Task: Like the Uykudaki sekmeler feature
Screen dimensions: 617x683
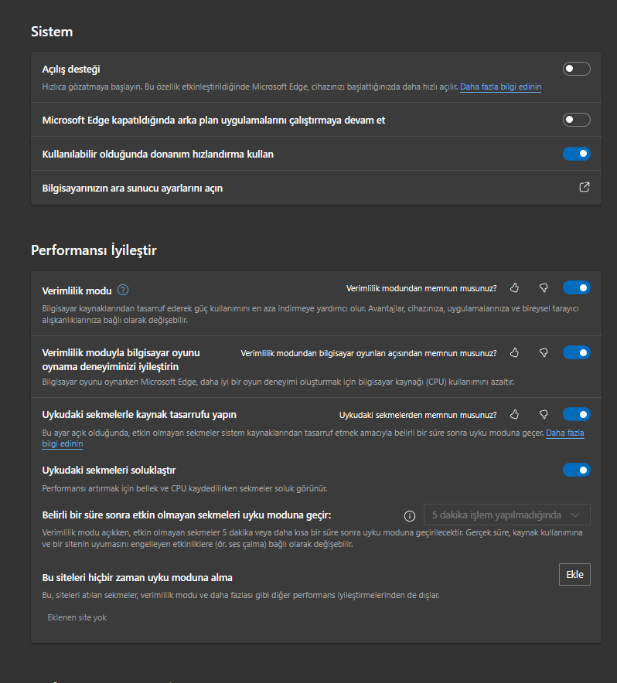Action: point(514,415)
